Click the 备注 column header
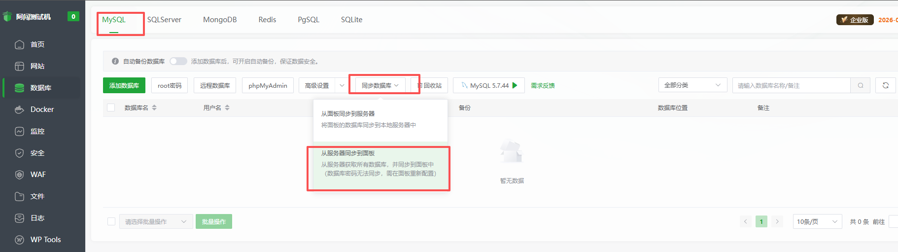This screenshot has height=252, width=898. (x=763, y=108)
